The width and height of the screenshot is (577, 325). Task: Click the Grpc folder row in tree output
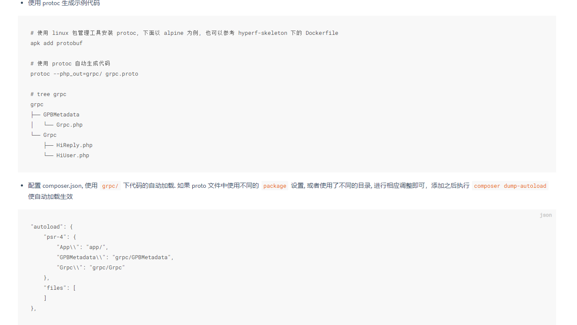(43, 135)
